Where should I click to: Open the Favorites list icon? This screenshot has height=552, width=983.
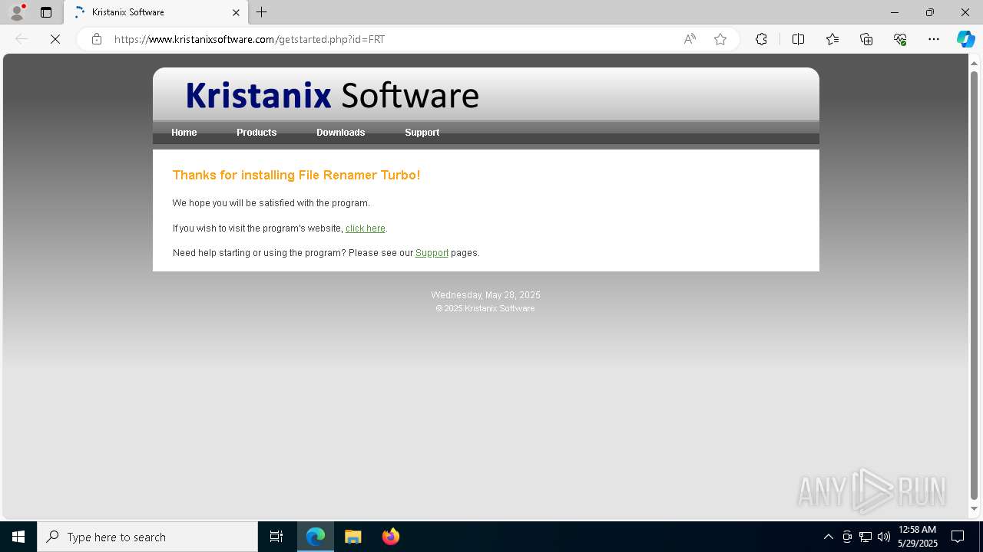tap(832, 39)
